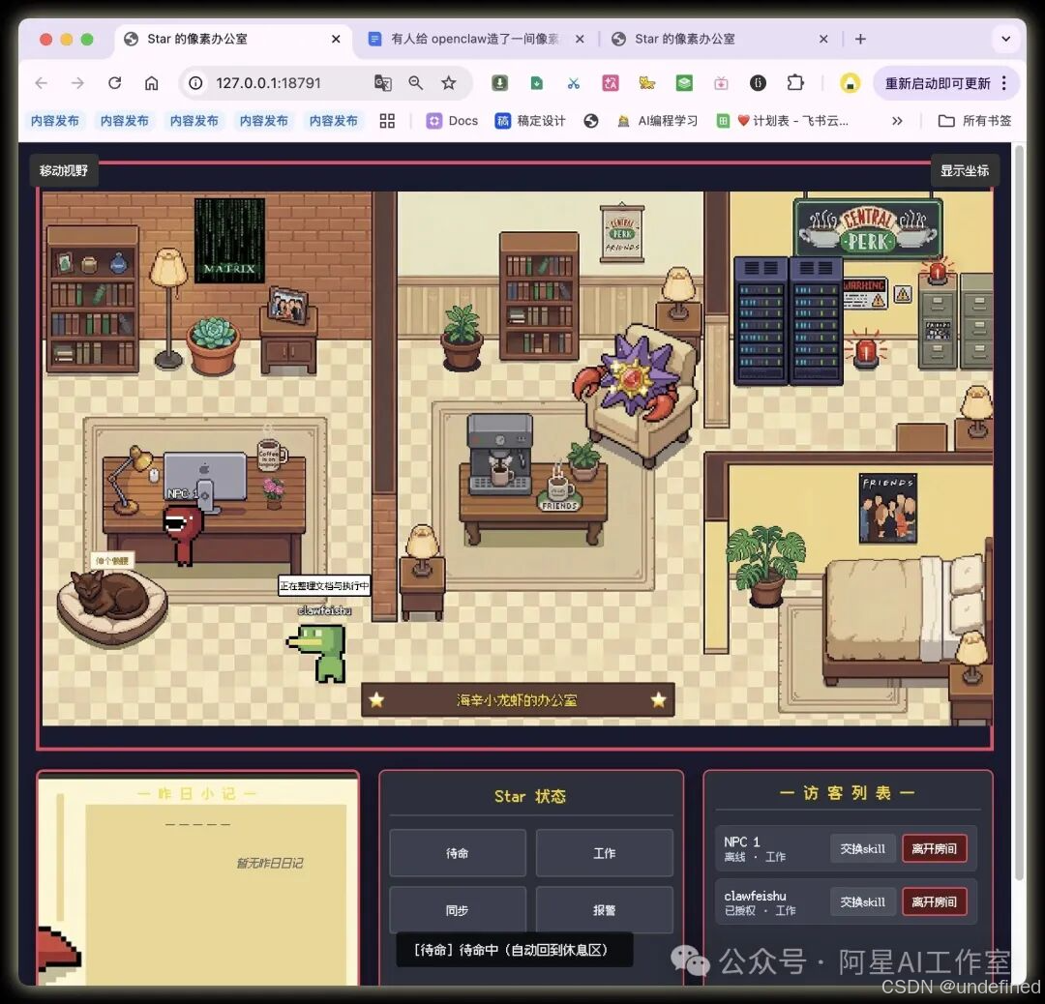Close the third Star 的像素办公室 tab
The image size is (1045, 1004).
823,40
